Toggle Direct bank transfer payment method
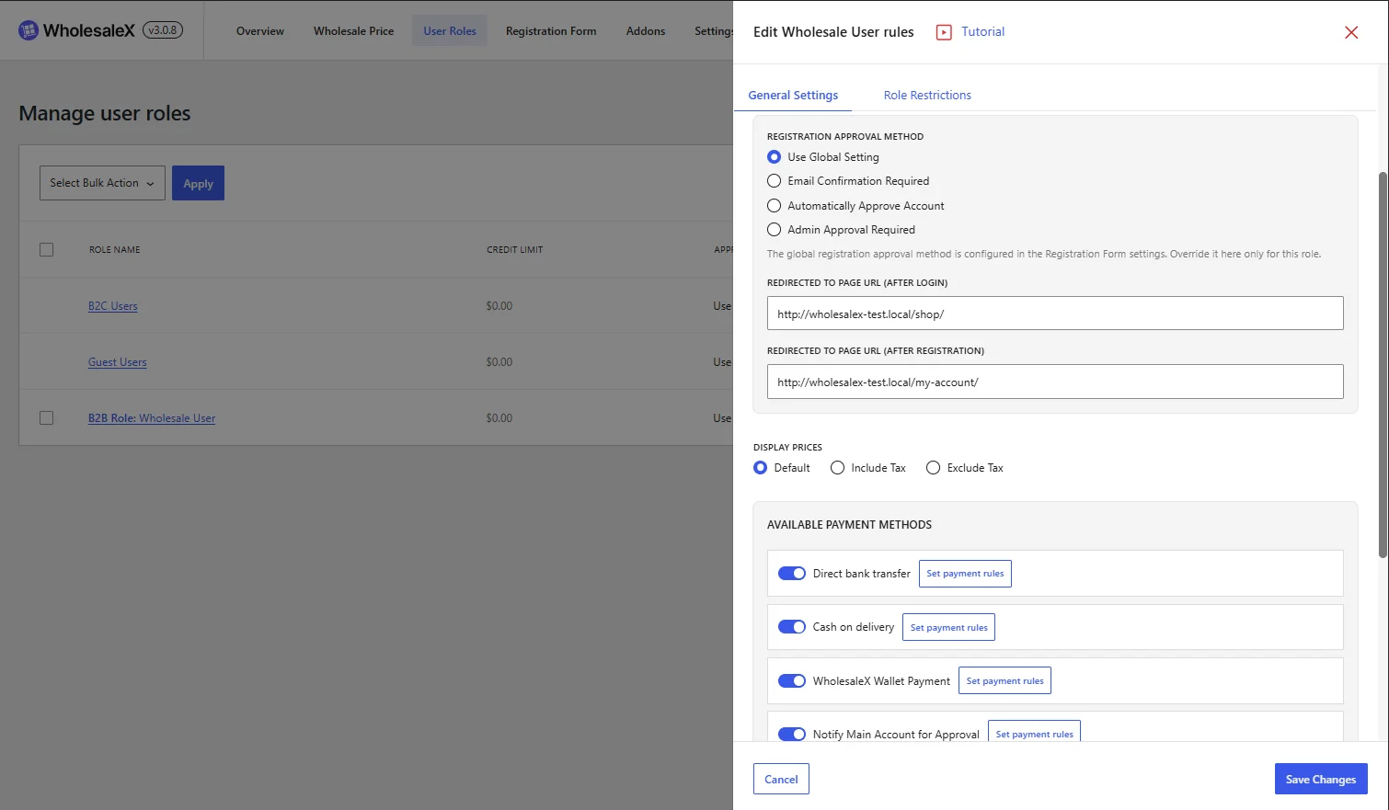 792,574
